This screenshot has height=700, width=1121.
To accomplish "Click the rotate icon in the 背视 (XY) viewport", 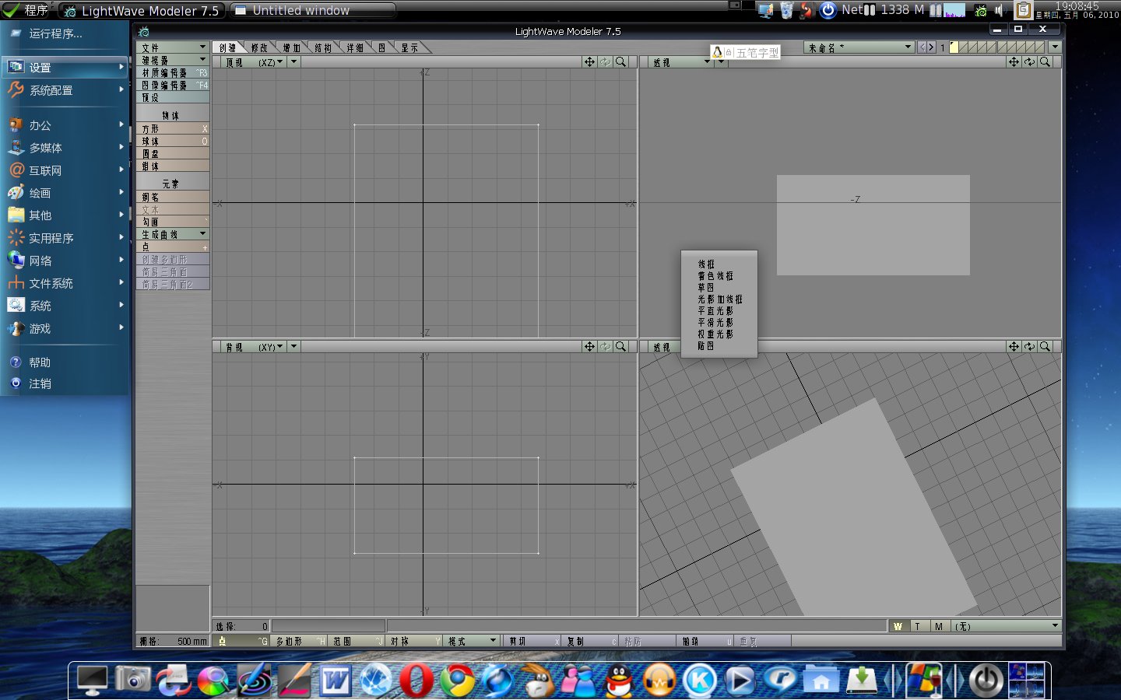I will pos(605,346).
